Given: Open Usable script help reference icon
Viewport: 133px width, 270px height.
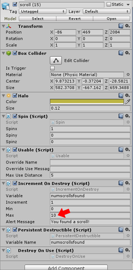Looking at the screenshot, I should coord(121,150).
